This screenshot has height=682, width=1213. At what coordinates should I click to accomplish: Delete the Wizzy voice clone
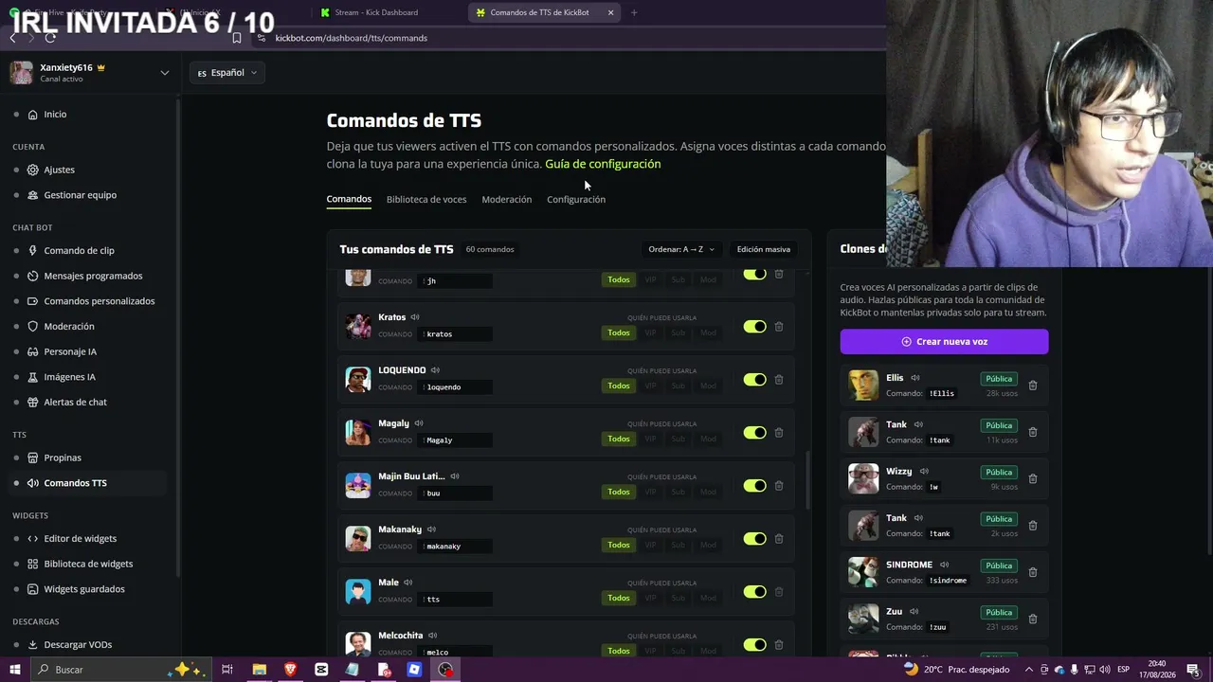(1033, 479)
